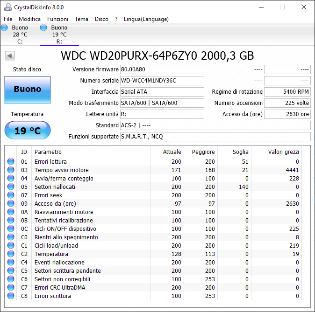Viewport: 315px width, 312px height.
Task: Click the Parametro column header
Action: (91, 152)
